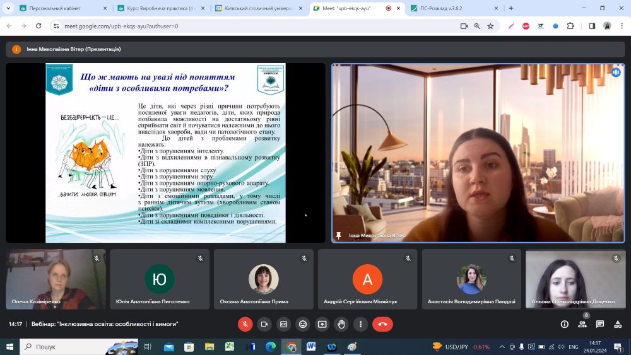This screenshot has height=355, width=631.
Task: Bookmark this page with the star icon
Action: [490, 26]
